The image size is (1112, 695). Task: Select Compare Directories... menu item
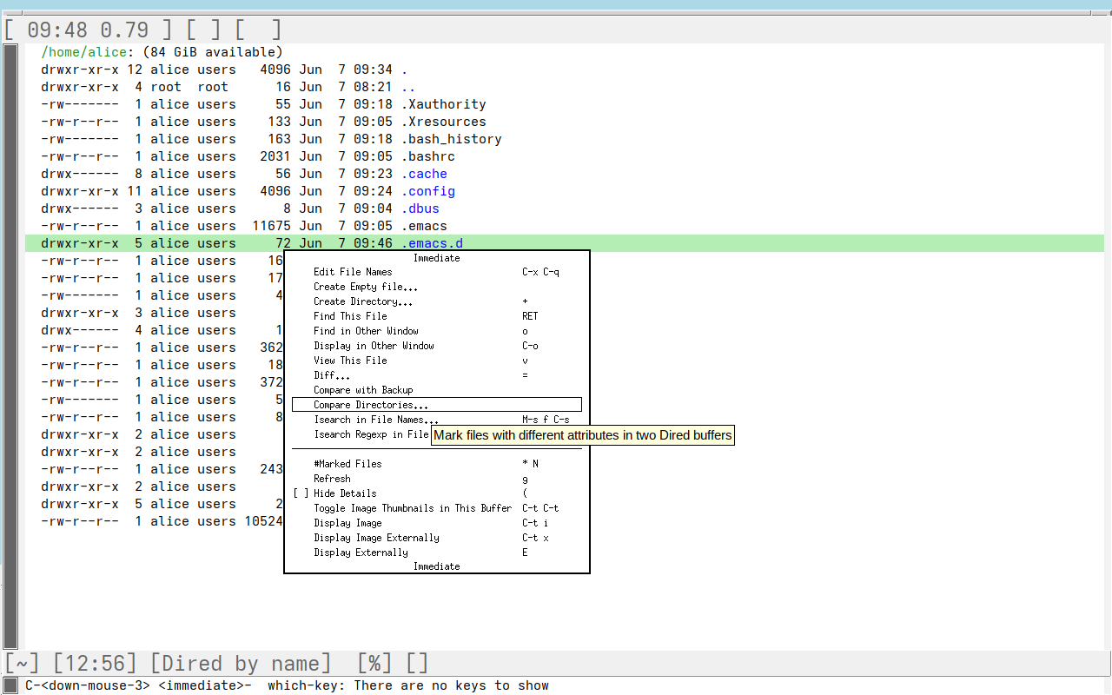(x=437, y=405)
